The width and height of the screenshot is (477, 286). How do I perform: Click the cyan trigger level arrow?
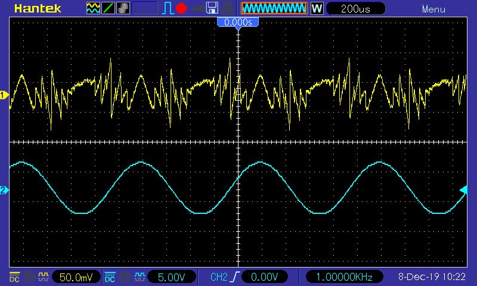[463, 190]
